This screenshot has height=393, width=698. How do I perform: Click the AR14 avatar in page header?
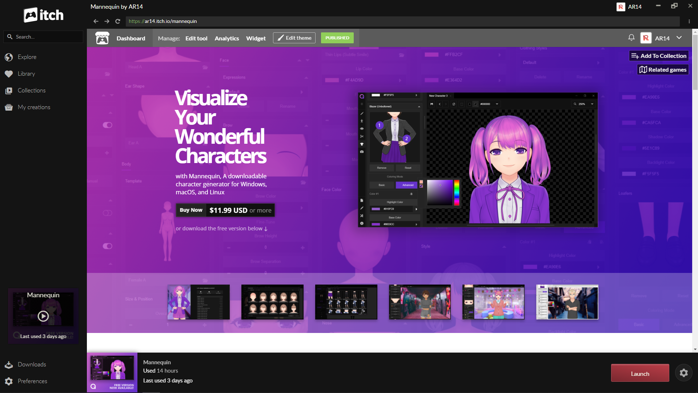click(x=646, y=38)
